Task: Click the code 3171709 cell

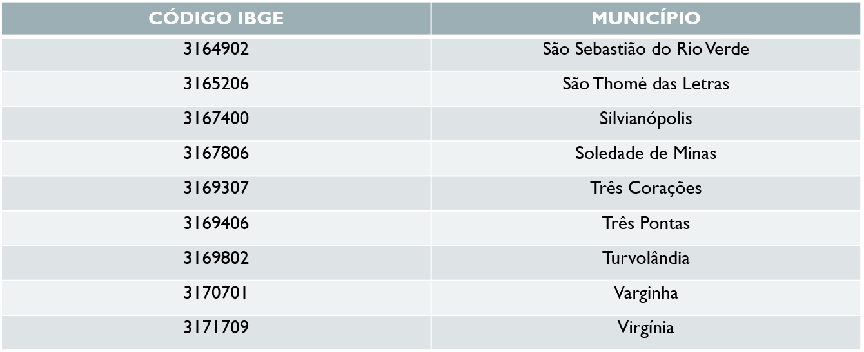Action: point(216,333)
